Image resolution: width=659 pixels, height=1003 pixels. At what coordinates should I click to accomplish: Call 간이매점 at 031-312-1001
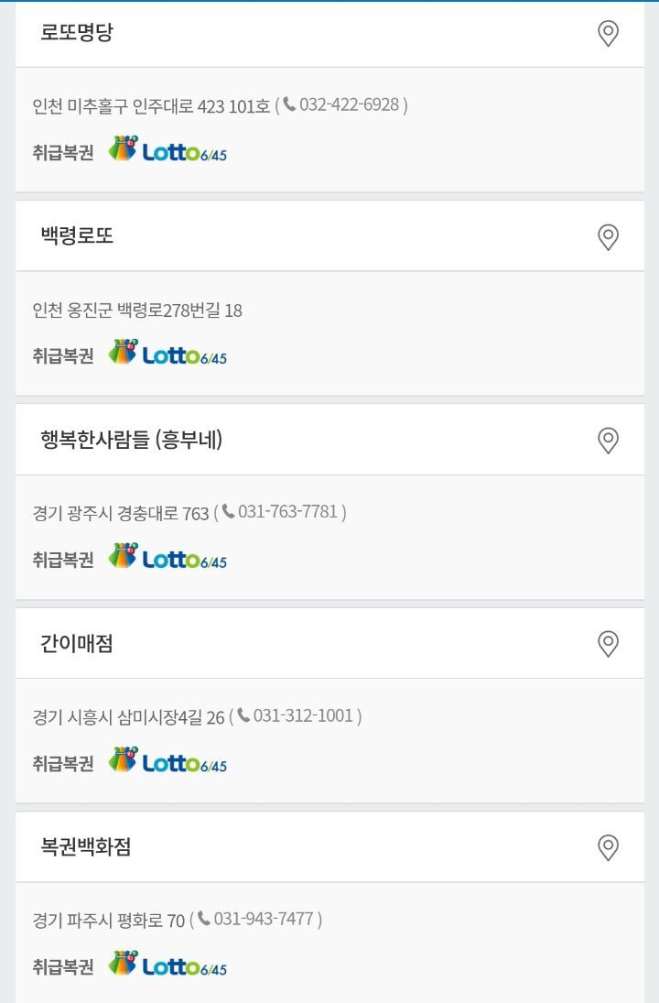pyautogui.click(x=302, y=715)
